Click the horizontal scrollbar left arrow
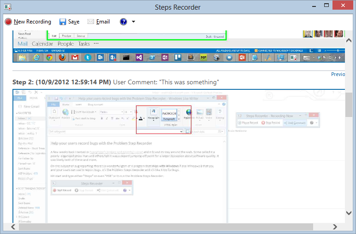 (x=7, y=227)
